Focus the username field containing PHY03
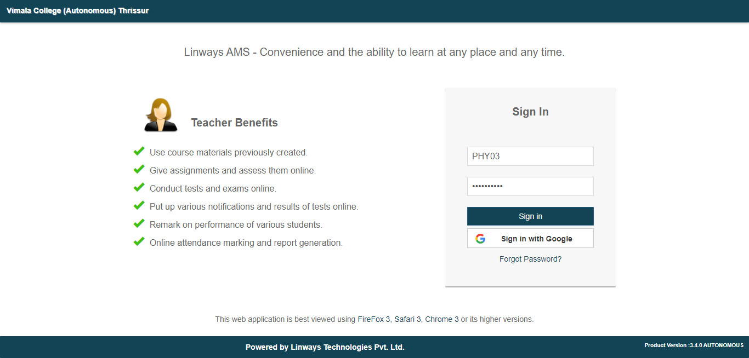This screenshot has width=749, height=358. pyautogui.click(x=530, y=156)
